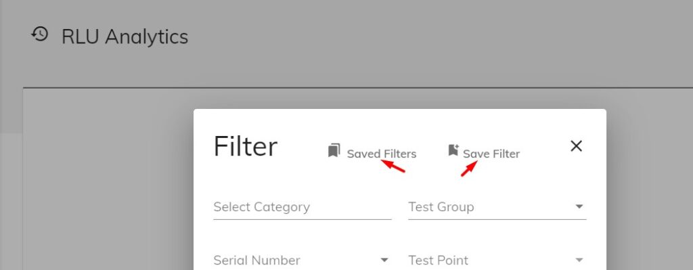693x270 pixels.
Task: Click the Filter dialog heading
Action: point(245,147)
